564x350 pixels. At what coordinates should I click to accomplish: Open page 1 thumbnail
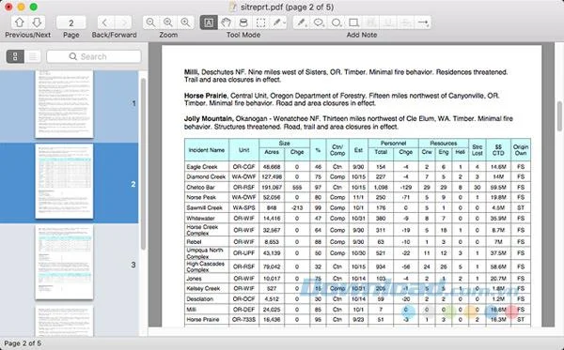[64, 104]
